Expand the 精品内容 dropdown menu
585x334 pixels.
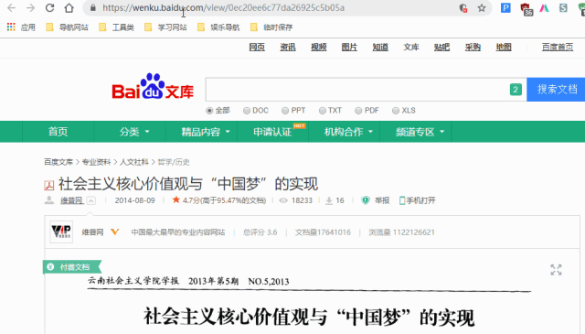pyautogui.click(x=205, y=132)
